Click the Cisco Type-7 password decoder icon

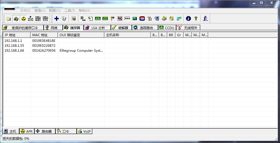98,18
